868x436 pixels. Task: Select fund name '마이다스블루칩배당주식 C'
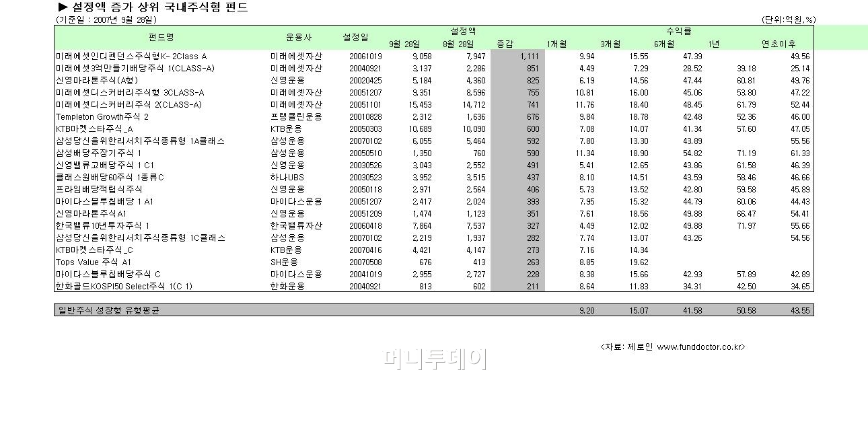click(x=108, y=275)
